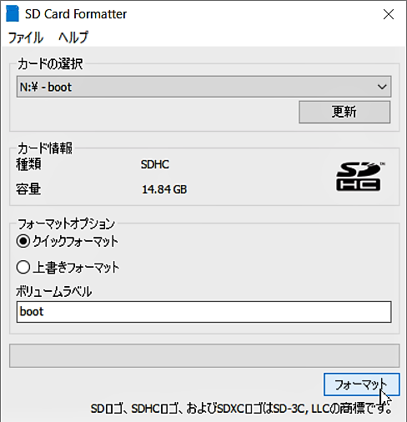407x422 pixels.
Task: Expand the card selection dropdown arrow
Action: point(382,87)
